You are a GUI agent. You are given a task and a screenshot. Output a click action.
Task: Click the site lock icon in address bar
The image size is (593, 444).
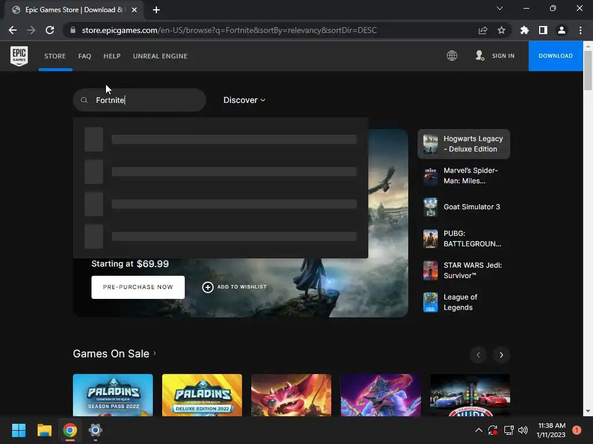click(x=73, y=30)
